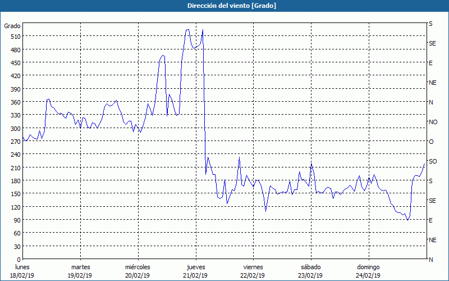Screen dimensions: 449x281
Task: Click the date 22/02/19
Action: pos(253,275)
